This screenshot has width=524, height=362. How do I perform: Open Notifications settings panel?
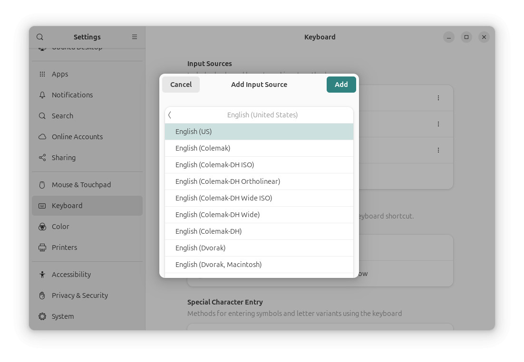point(87,95)
